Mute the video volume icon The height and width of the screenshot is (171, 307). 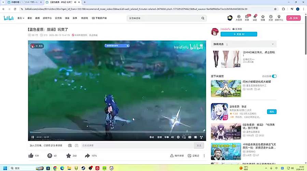tap(172, 137)
